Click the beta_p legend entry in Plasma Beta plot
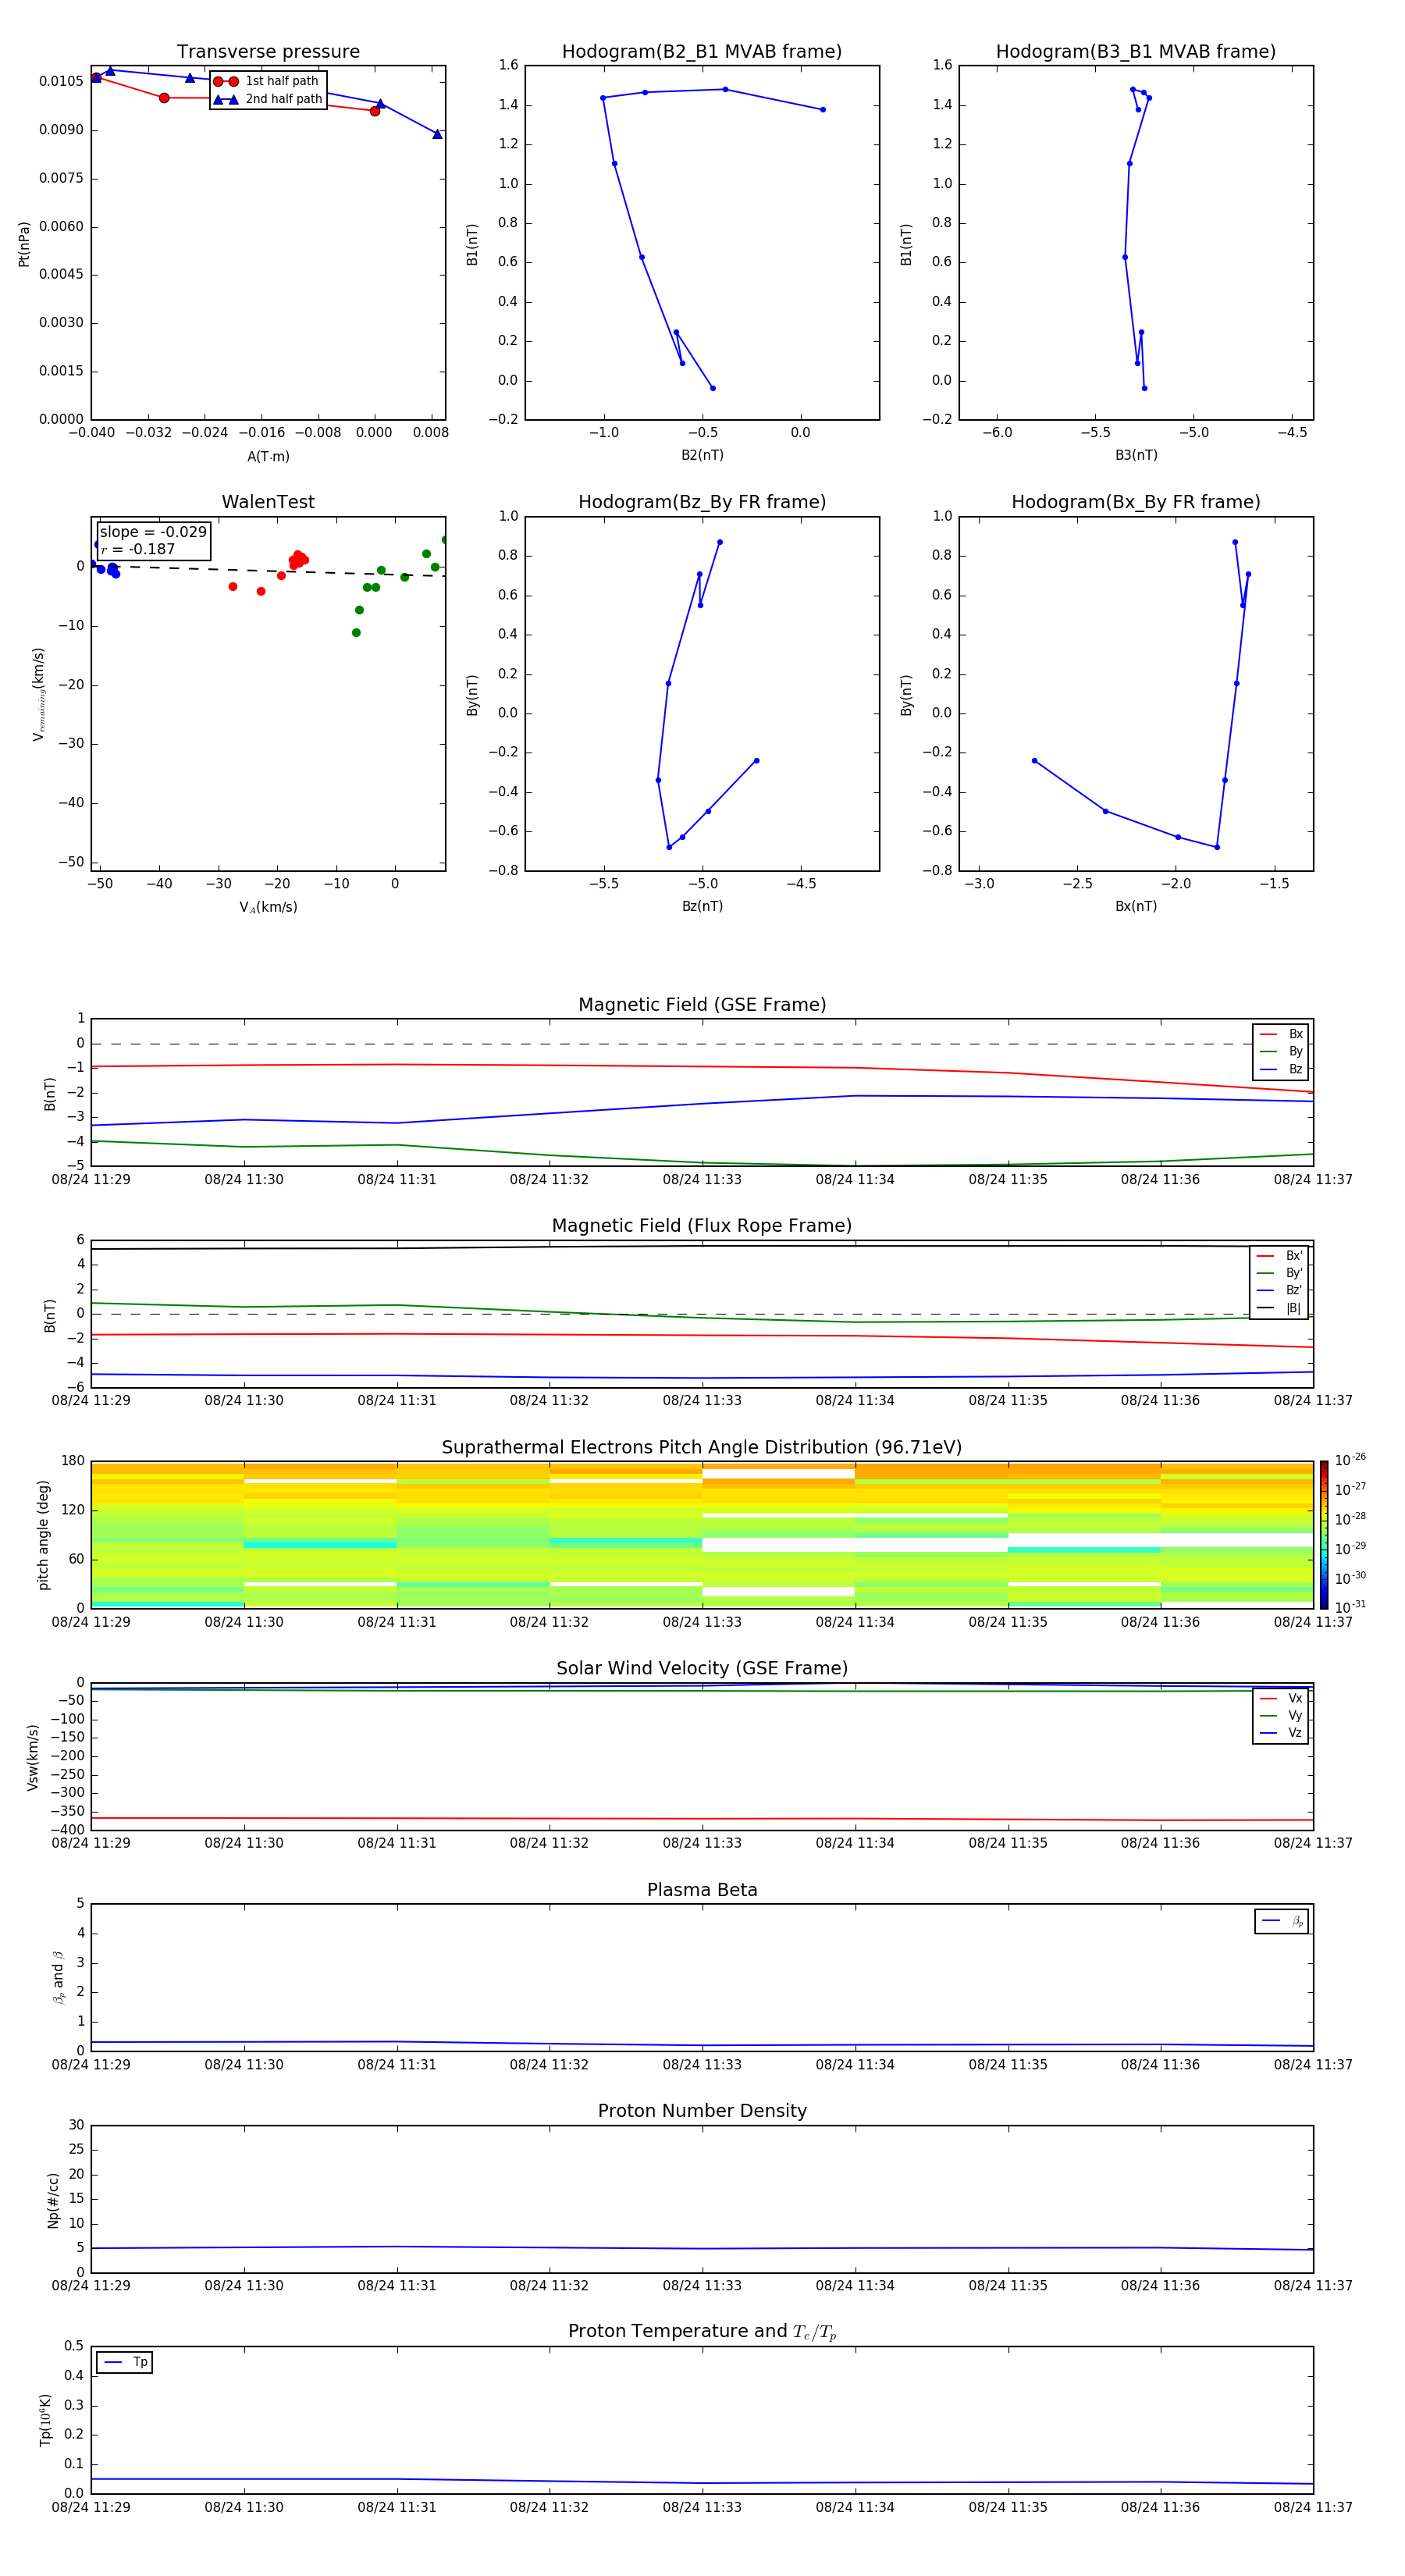The width and height of the screenshot is (1405, 2576). click(1282, 1921)
